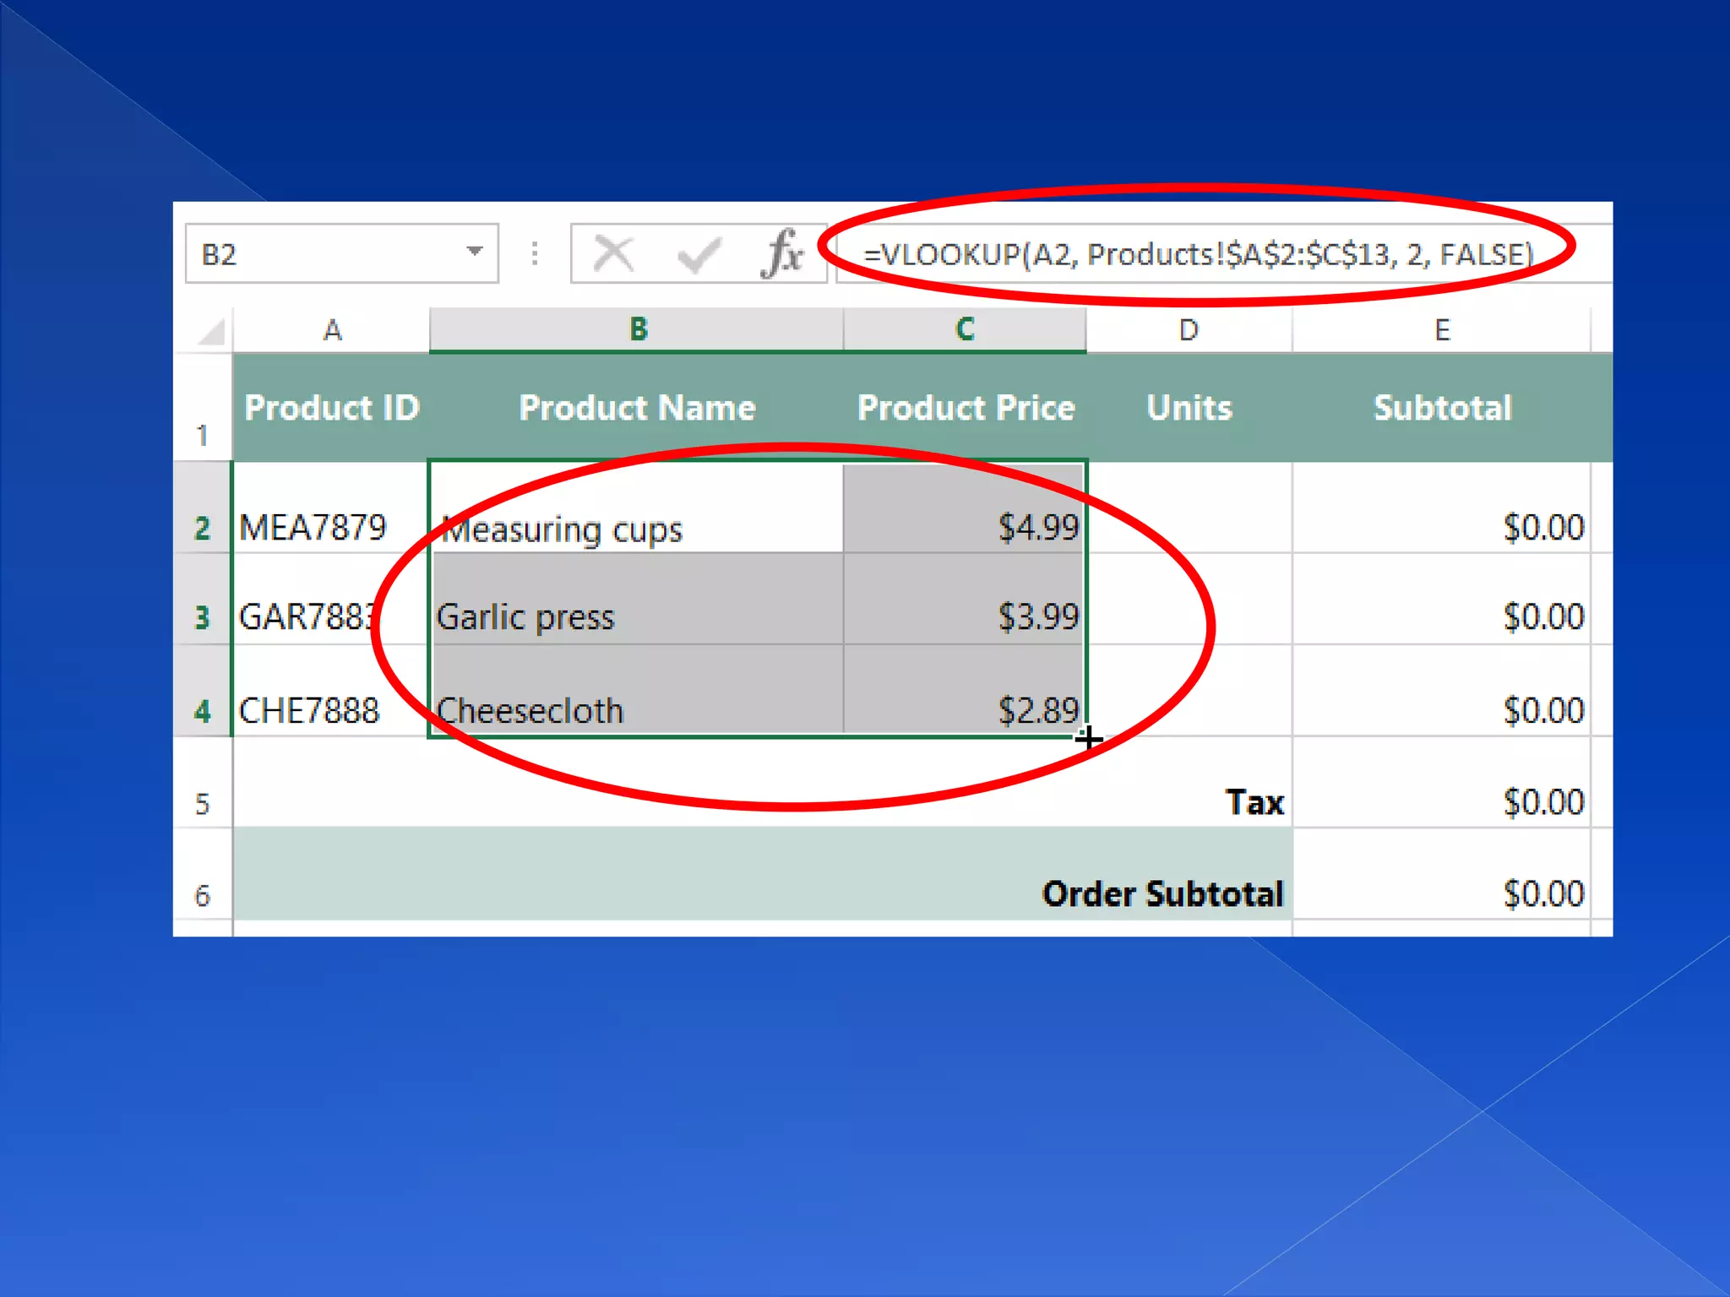Click the formula bar resize dots handle
The width and height of the screenshot is (1730, 1297).
[x=535, y=253]
